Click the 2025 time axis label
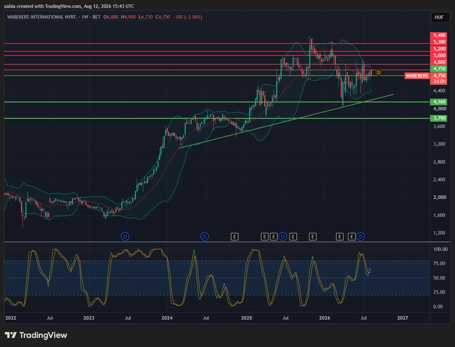This screenshot has height=347, width=455. 246,318
